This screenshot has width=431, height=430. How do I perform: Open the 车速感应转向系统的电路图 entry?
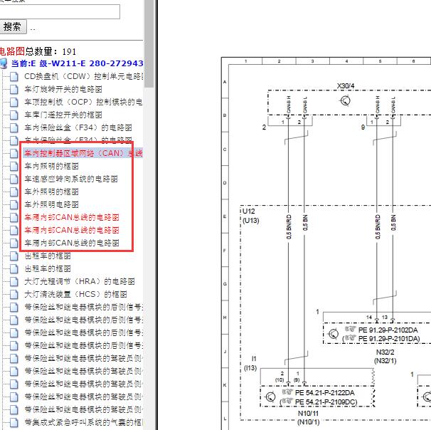point(71,179)
